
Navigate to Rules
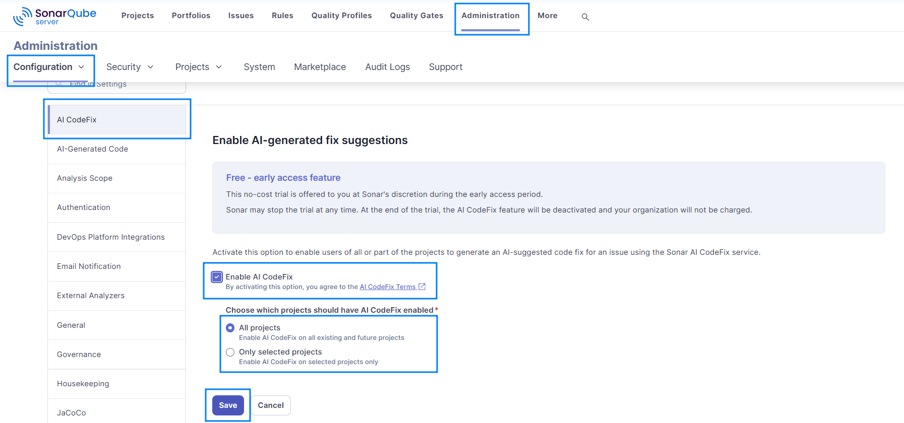(282, 16)
